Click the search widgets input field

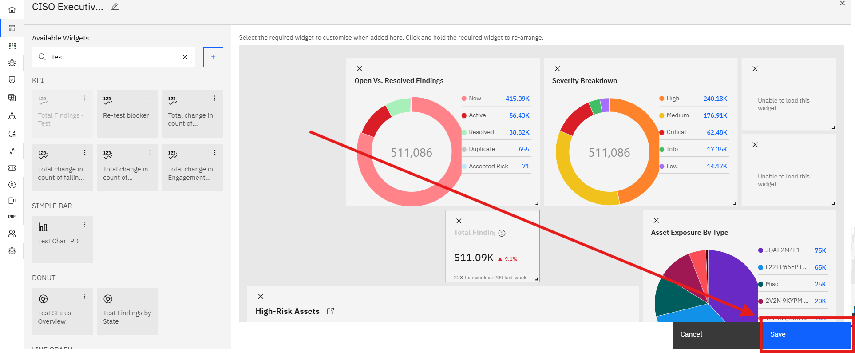pos(114,57)
